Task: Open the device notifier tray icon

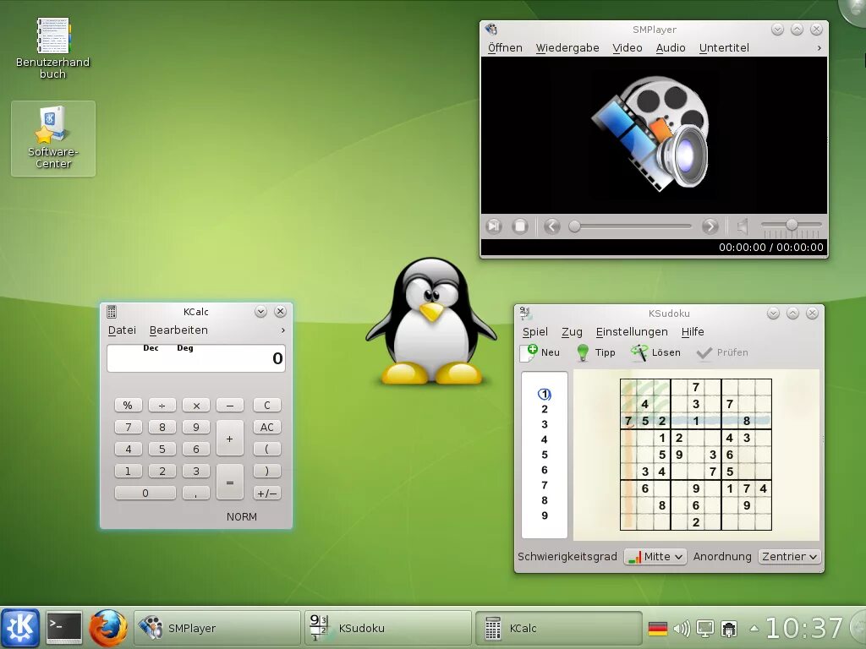Action: point(729,629)
